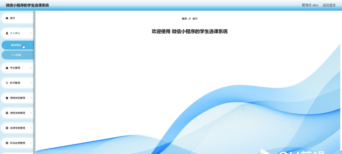Click the home icon beside 首页
This screenshot has width=342, height=154.
click(7, 18)
